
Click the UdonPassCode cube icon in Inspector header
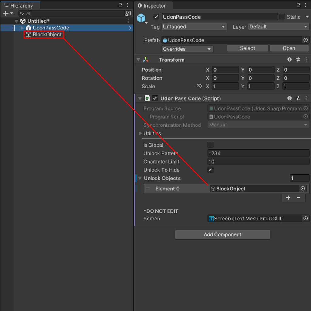tap(141, 17)
